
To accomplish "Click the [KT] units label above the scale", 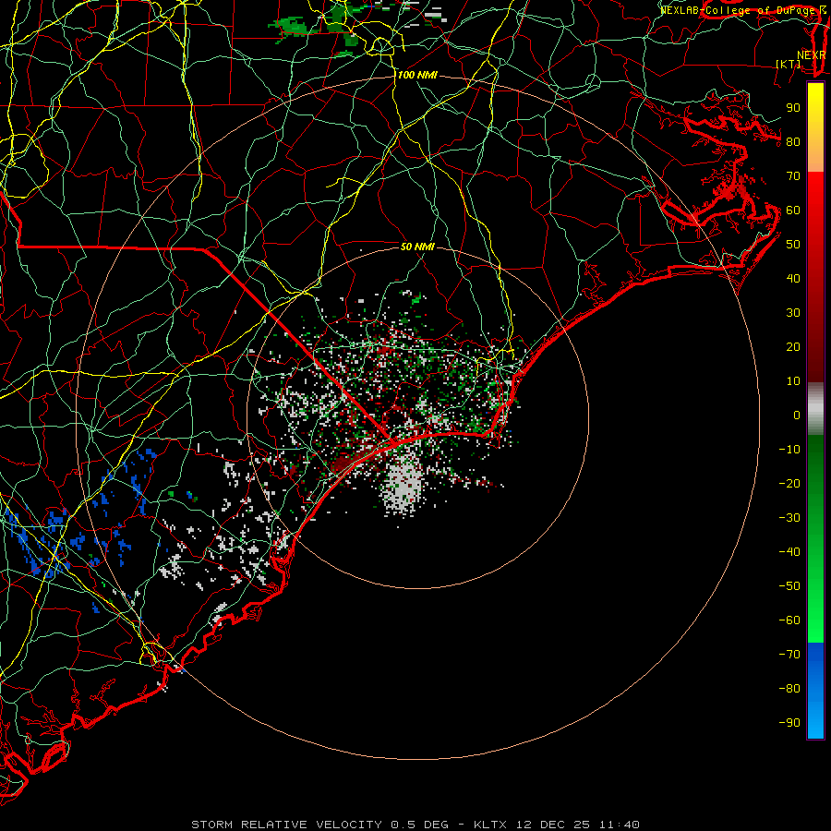I will [789, 64].
